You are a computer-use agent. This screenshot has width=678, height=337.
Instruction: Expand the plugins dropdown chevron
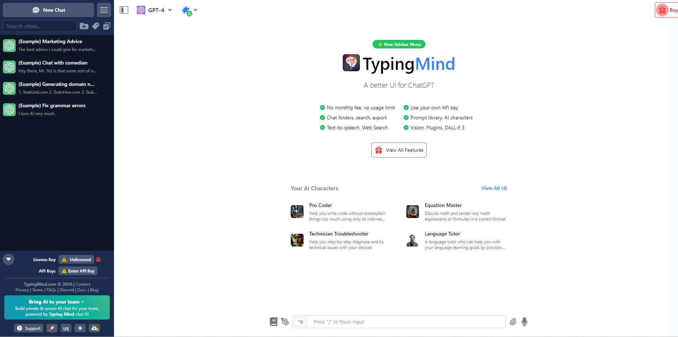coord(195,10)
